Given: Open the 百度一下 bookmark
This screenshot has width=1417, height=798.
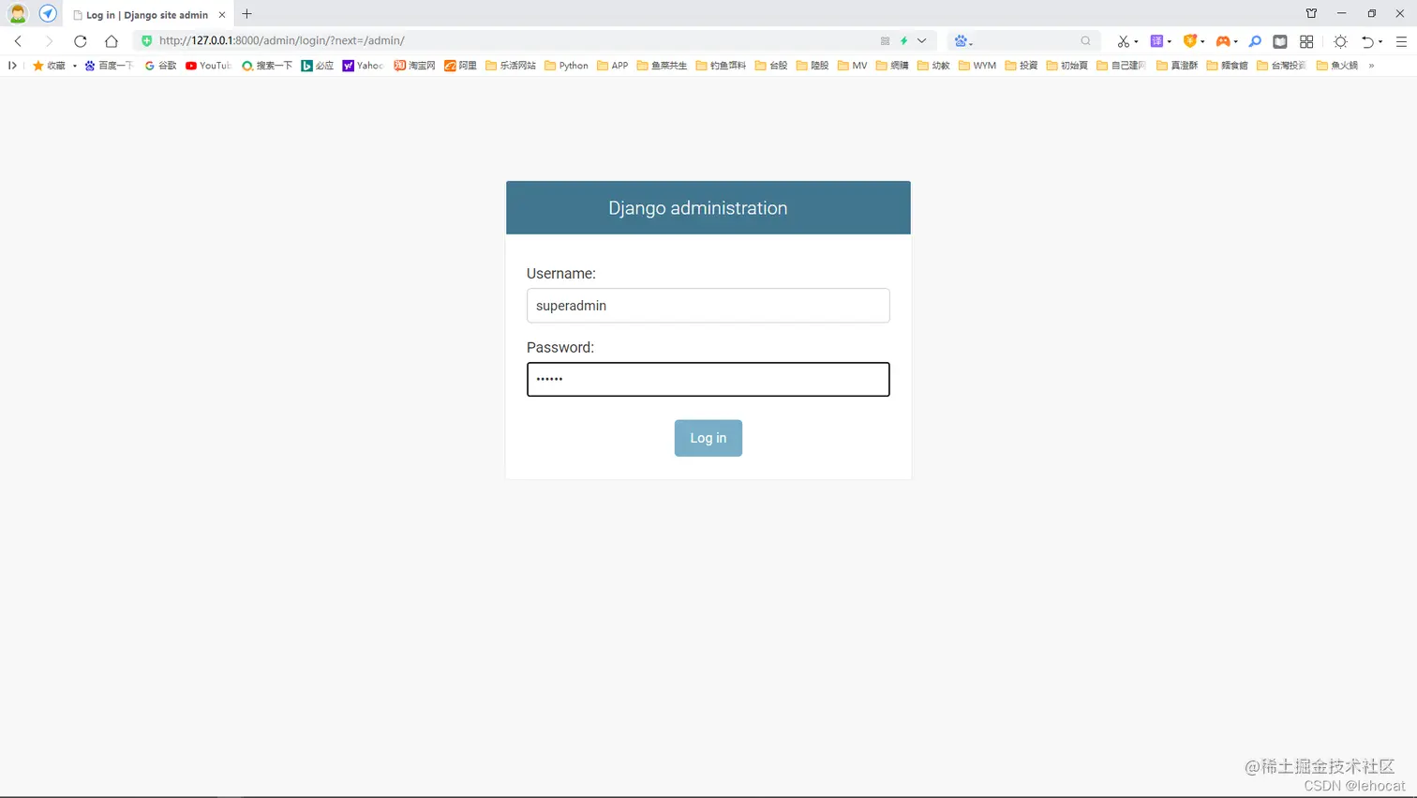Looking at the screenshot, I should coord(110,66).
